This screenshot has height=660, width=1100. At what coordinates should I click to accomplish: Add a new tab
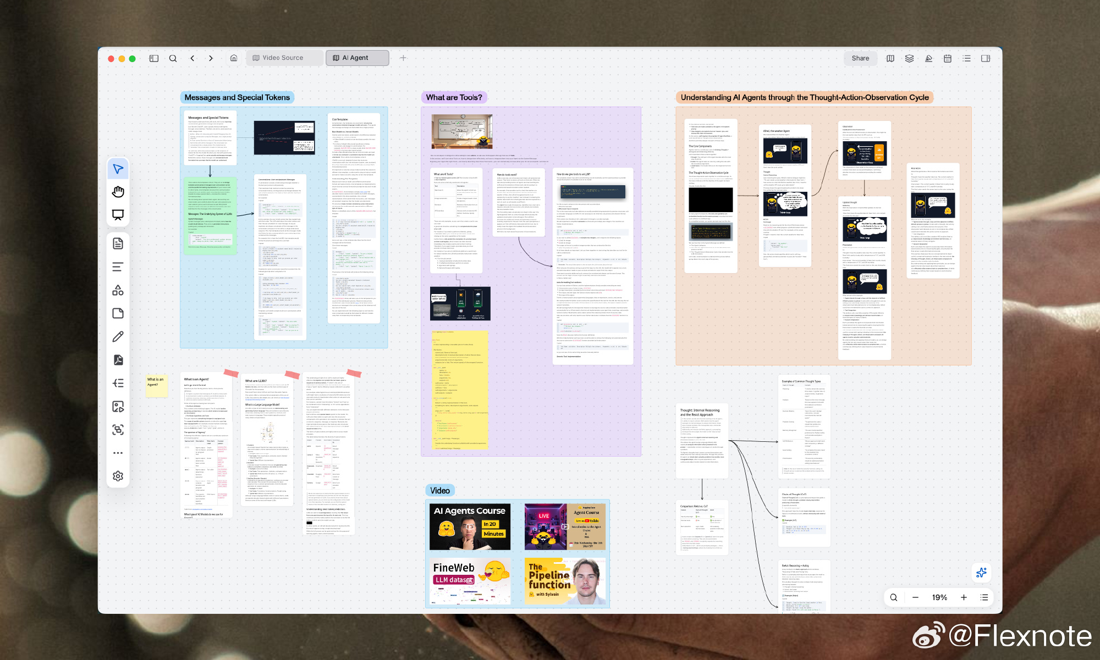[403, 58]
